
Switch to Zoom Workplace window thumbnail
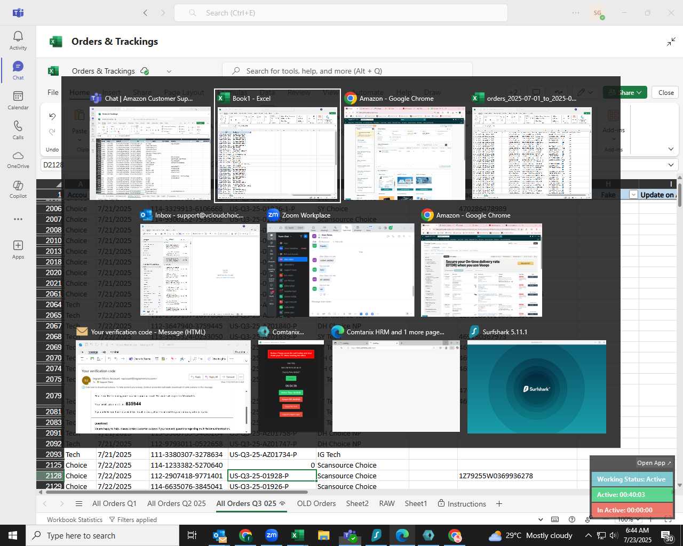tap(340, 263)
